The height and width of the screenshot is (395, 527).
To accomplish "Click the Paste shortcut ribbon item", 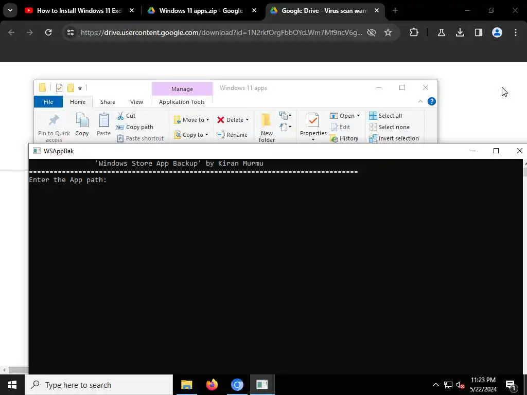I will tap(140, 138).
